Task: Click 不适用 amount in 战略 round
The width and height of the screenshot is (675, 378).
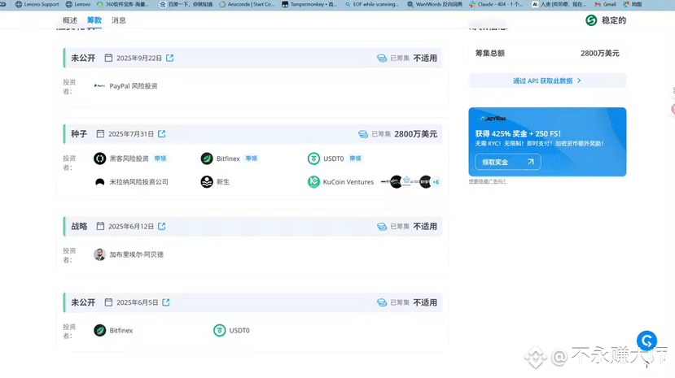Action: pyautogui.click(x=425, y=226)
